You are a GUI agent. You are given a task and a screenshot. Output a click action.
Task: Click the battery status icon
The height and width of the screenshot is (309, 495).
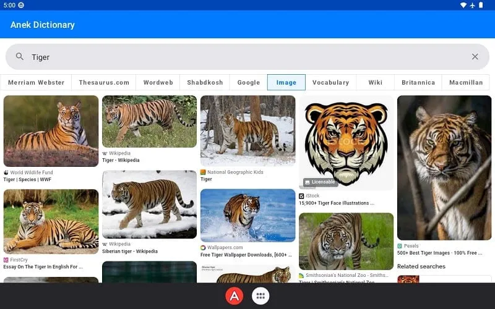click(x=481, y=5)
